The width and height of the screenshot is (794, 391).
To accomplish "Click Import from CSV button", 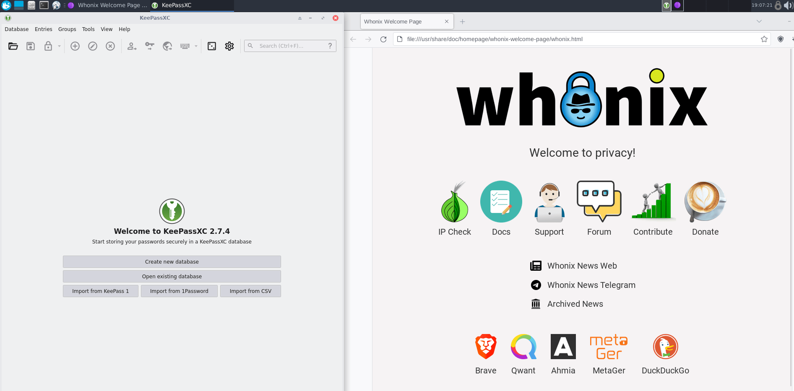I will pyautogui.click(x=250, y=291).
